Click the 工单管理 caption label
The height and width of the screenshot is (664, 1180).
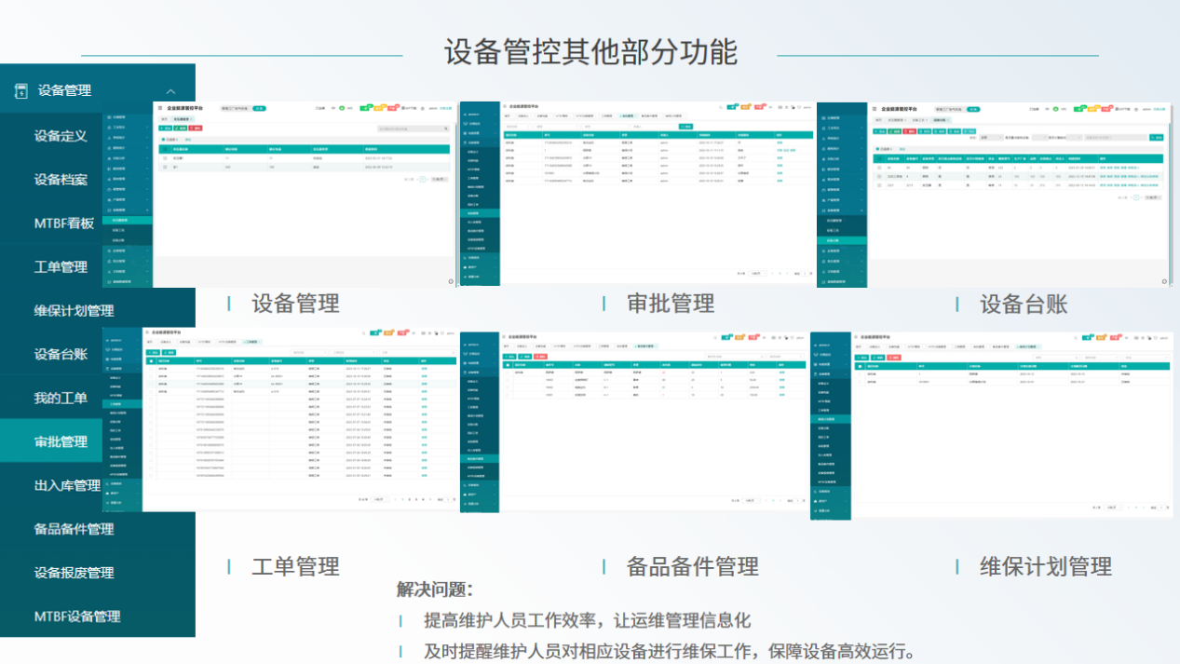(295, 565)
